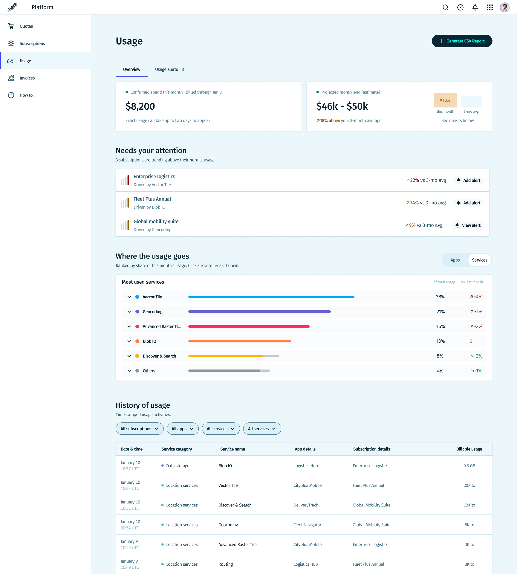517x574 pixels.
Task: Open the help question mark icon
Action: [460, 7]
